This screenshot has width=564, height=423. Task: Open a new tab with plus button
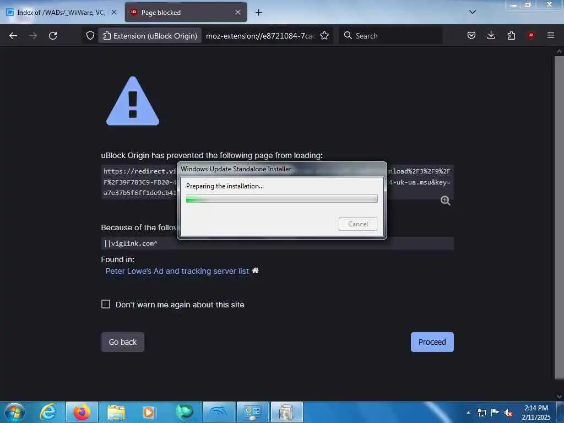tap(259, 13)
